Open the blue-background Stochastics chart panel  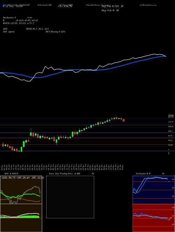(154, 190)
